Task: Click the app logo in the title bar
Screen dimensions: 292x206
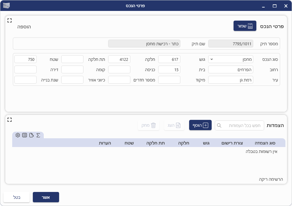Action: tap(6, 6)
